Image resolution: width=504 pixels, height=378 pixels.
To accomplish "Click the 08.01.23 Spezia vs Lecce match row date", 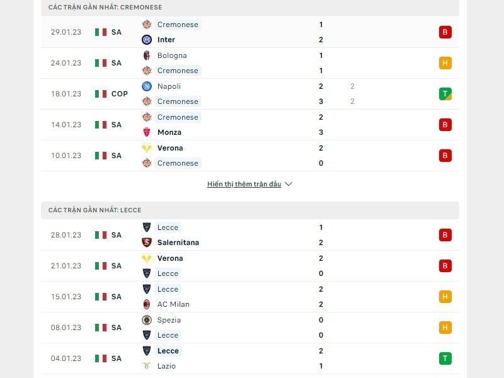I will [x=66, y=328].
